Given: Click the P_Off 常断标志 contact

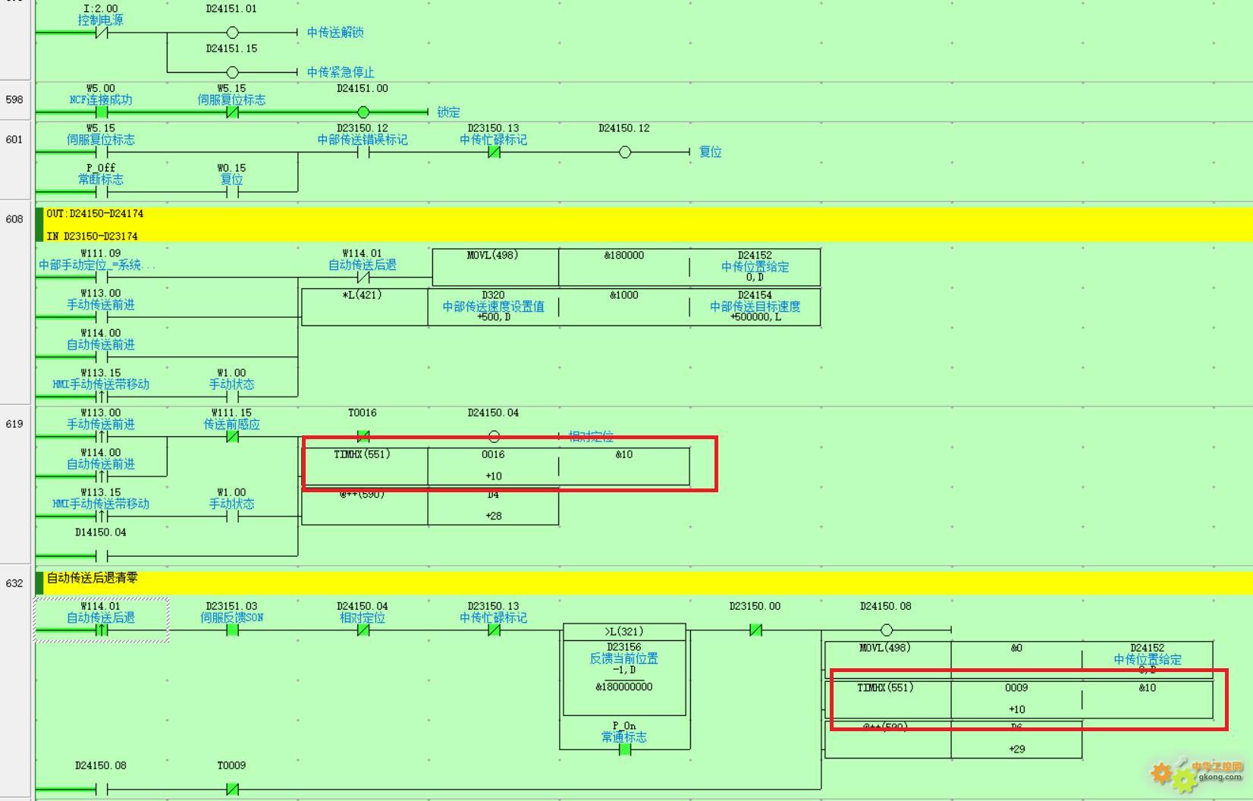Looking at the screenshot, I should point(102,192).
